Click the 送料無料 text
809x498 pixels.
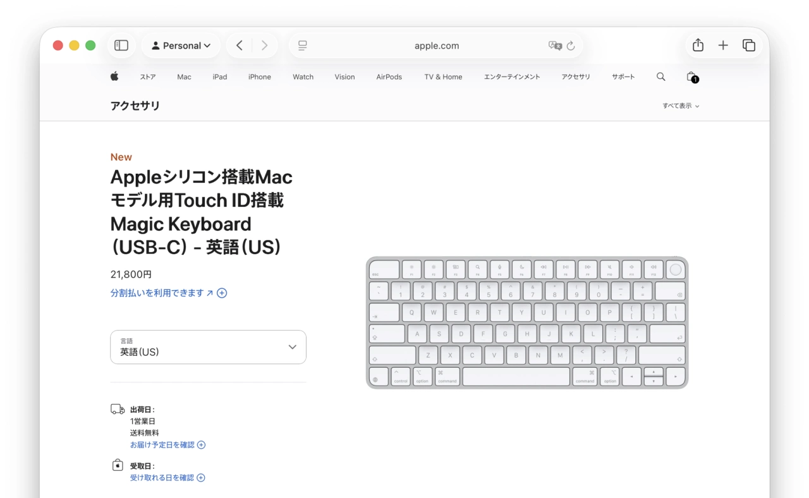[145, 433]
